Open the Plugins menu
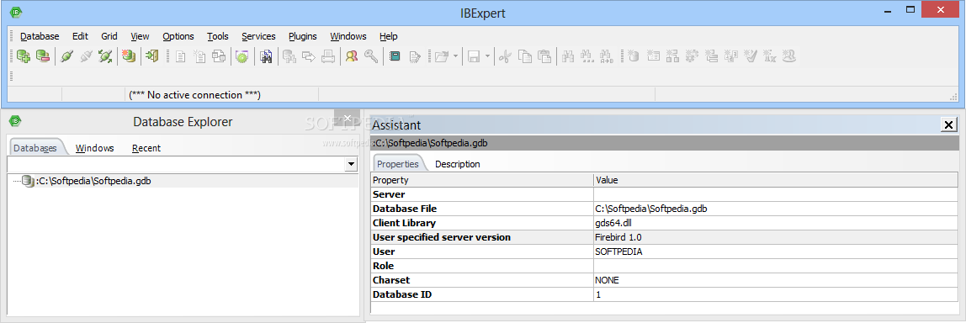The height and width of the screenshot is (323, 966). pyautogui.click(x=302, y=36)
